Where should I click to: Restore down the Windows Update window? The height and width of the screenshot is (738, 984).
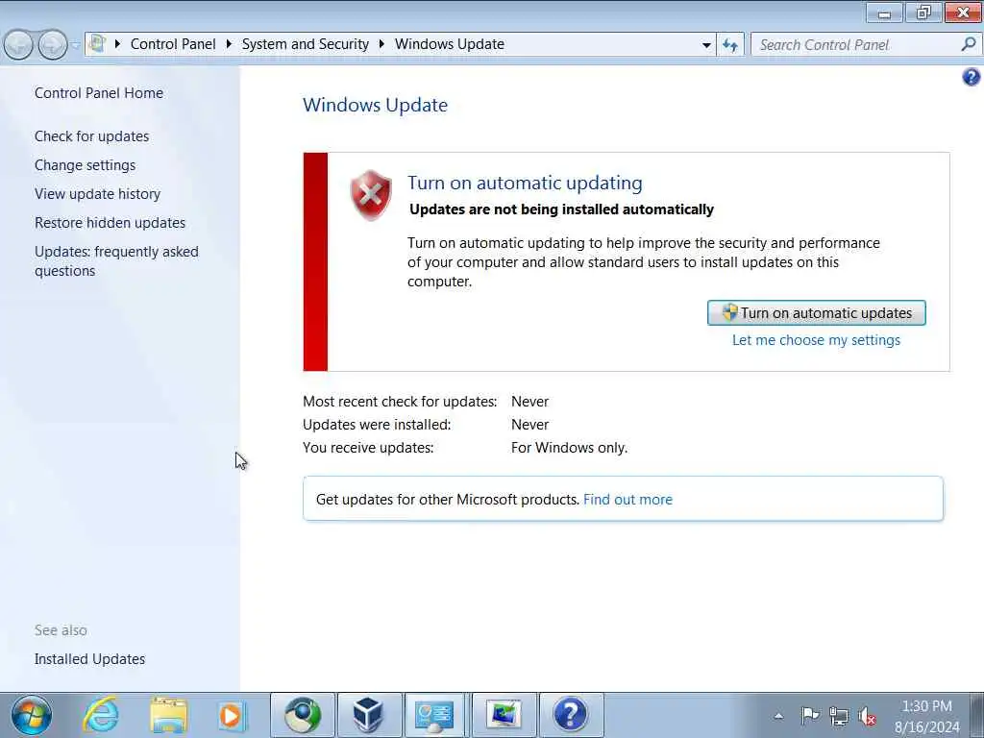923,12
